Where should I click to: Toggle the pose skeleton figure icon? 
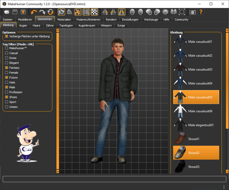pos(78,12)
